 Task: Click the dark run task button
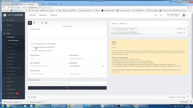(67, 88)
